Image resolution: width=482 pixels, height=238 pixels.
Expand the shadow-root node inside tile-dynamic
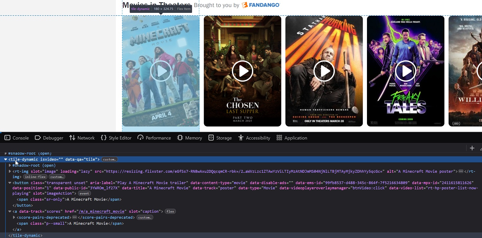coord(10,165)
